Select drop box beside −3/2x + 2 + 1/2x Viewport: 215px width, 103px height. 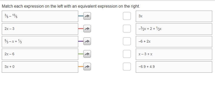[x=127, y=29]
